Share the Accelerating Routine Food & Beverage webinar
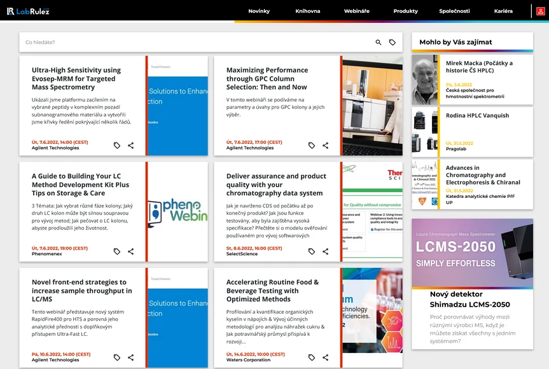The height and width of the screenshot is (369, 549). [x=325, y=358]
